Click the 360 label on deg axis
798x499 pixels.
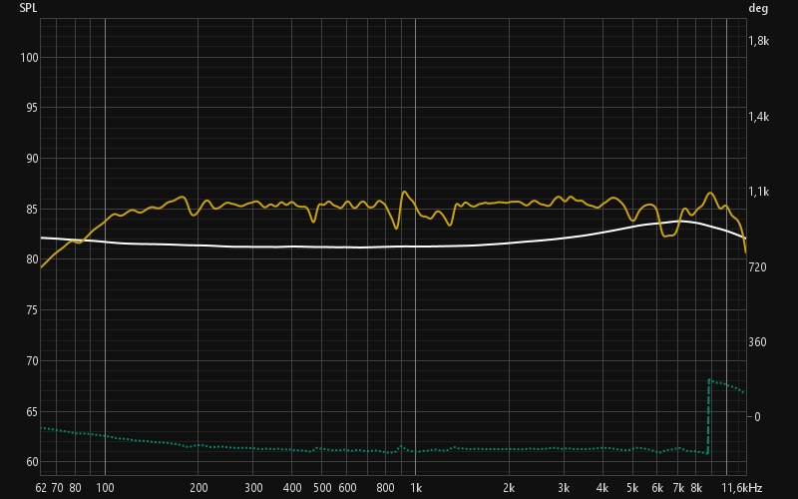757,342
